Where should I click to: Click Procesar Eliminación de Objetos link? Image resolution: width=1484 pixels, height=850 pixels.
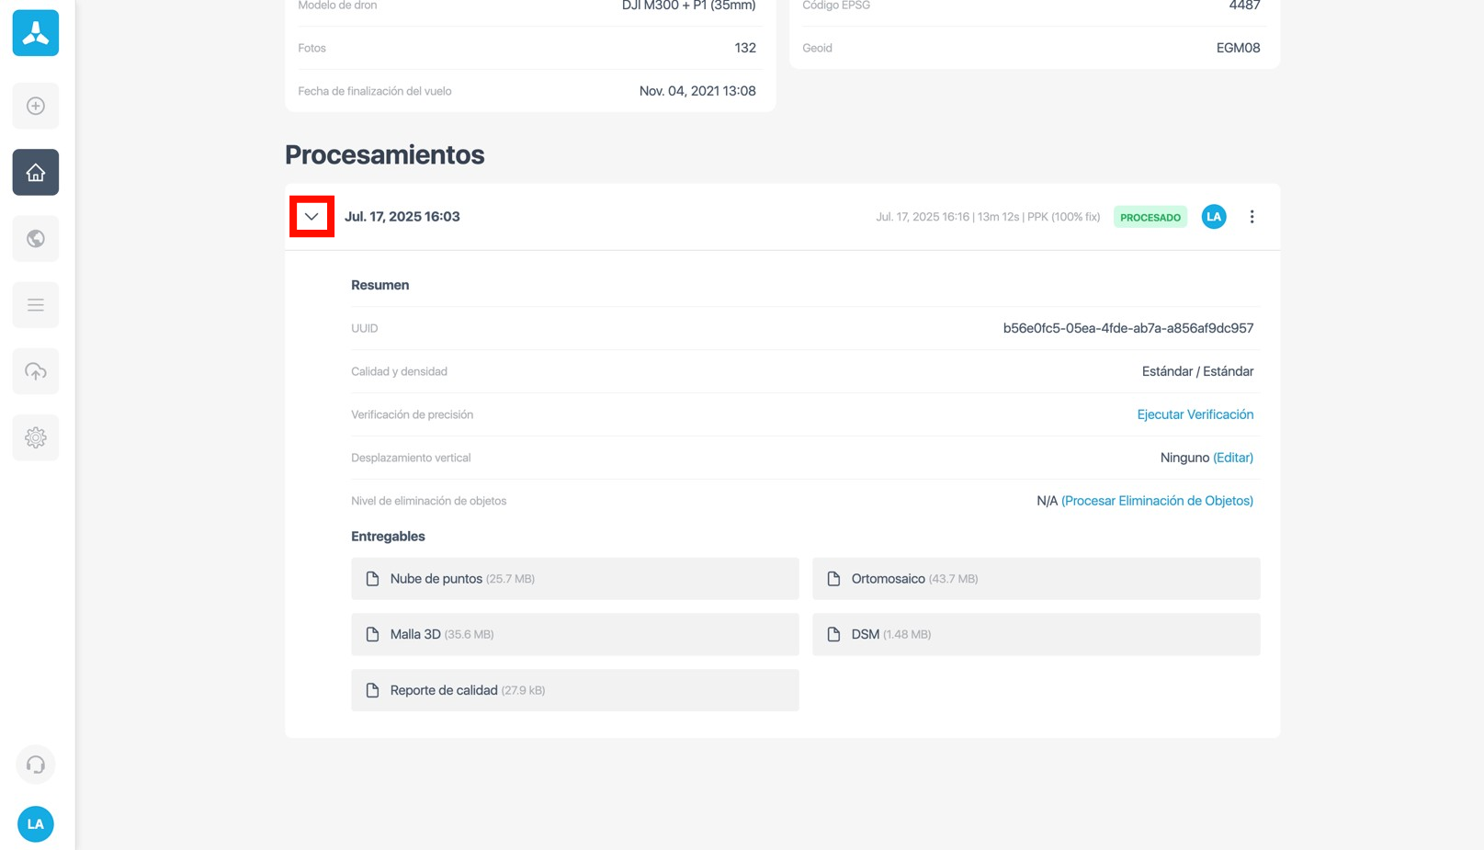coord(1157,501)
